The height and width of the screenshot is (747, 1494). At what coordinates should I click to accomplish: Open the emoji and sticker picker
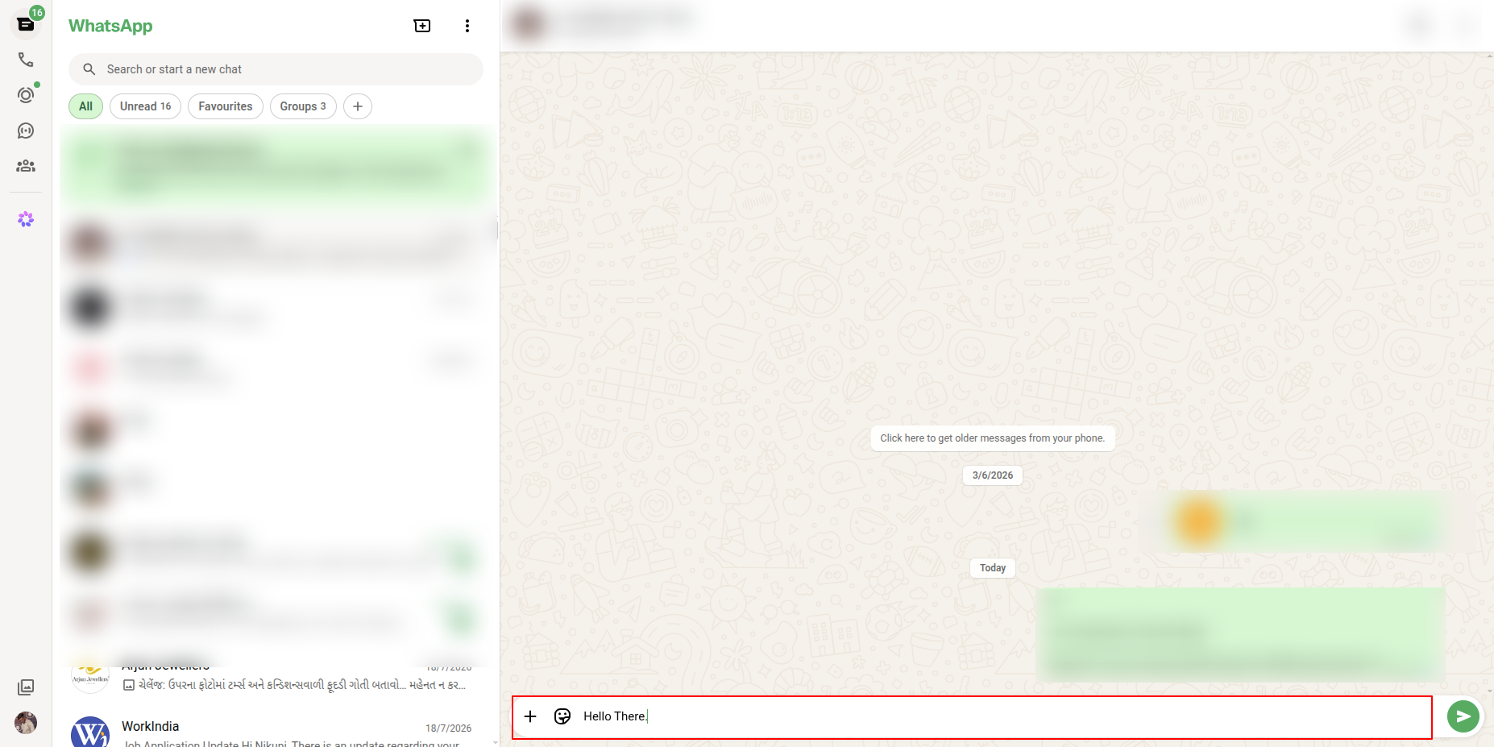click(562, 716)
